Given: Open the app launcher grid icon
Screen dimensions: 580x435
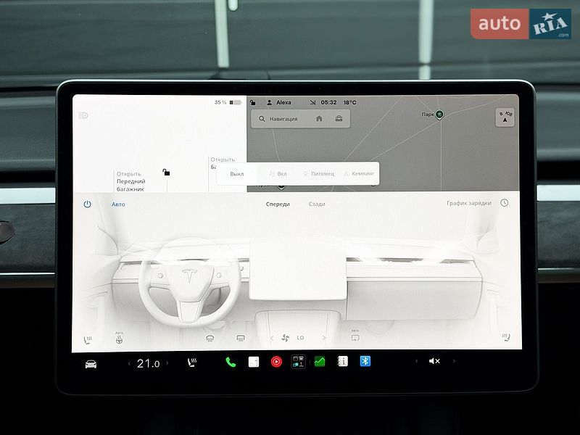Looking at the screenshot, I should 298,361.
